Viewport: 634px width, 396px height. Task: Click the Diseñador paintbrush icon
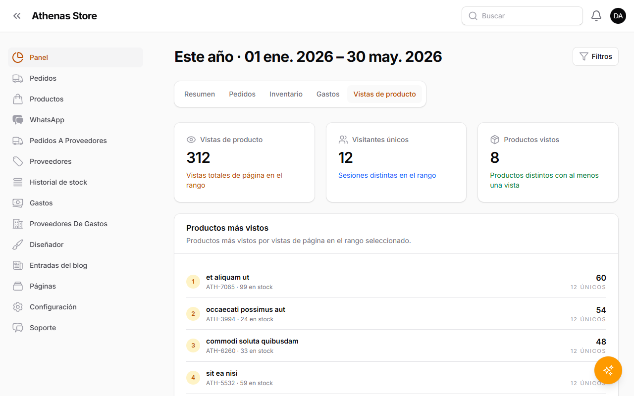click(x=18, y=245)
